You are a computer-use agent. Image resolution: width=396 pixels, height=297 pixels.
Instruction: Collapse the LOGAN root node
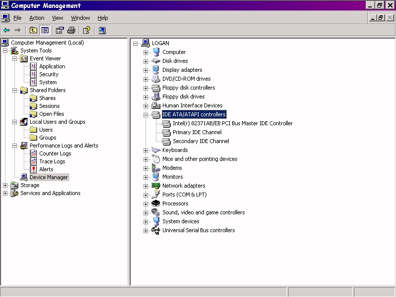tap(135, 44)
